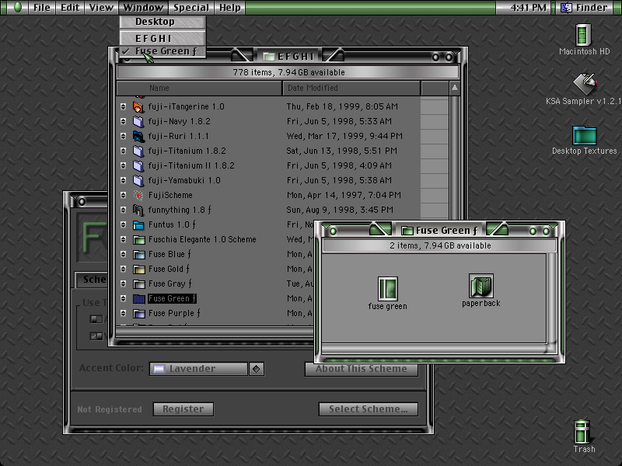Click the About This Scheme button
This screenshot has width=622, height=466.
[361, 369]
